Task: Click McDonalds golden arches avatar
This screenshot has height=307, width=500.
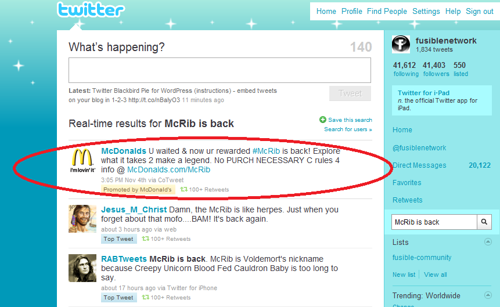Action: tap(82, 161)
